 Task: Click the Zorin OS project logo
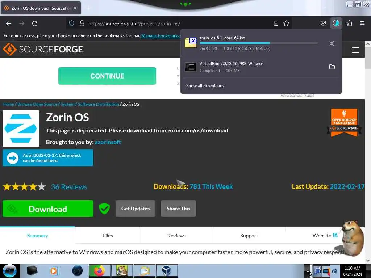[x=21, y=129]
